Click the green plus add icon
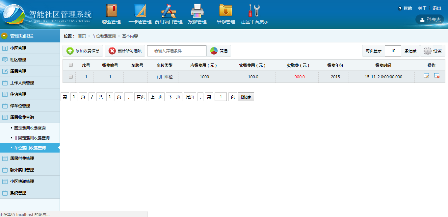 (70, 51)
